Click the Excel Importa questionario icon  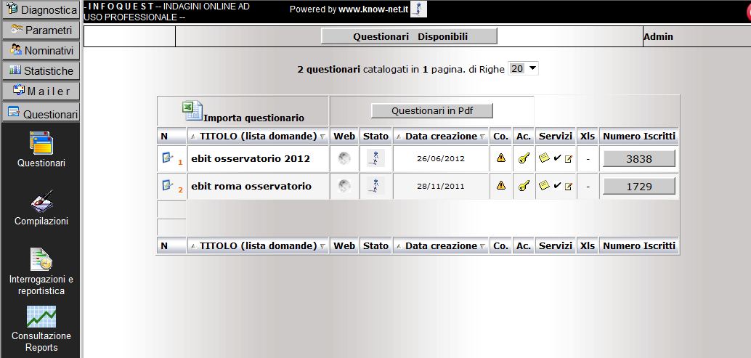(192, 110)
